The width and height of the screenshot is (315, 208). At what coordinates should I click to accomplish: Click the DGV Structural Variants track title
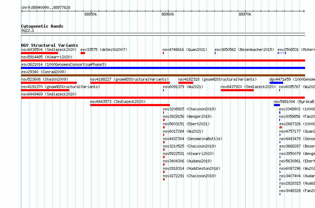(50, 45)
